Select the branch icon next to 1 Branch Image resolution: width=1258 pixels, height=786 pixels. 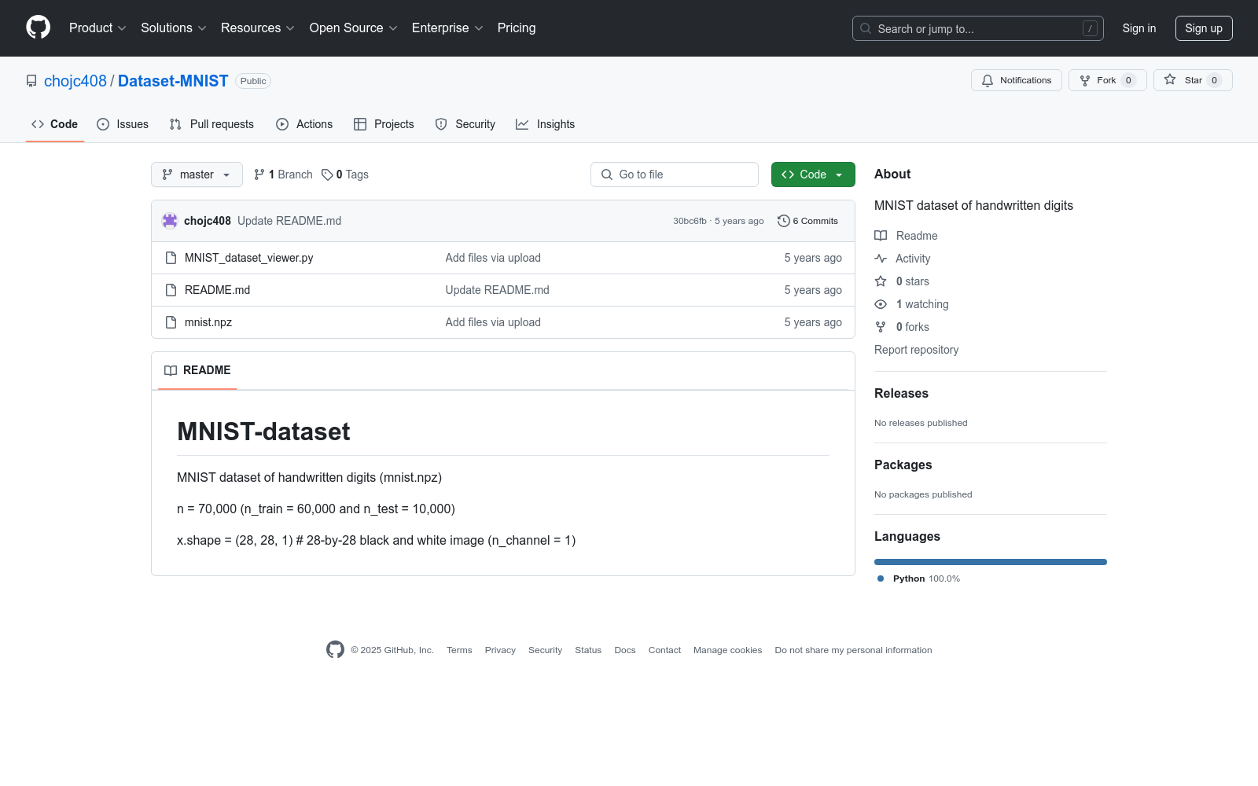point(259,174)
